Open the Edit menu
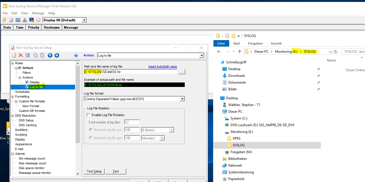365x182 pixels. point(14,13)
